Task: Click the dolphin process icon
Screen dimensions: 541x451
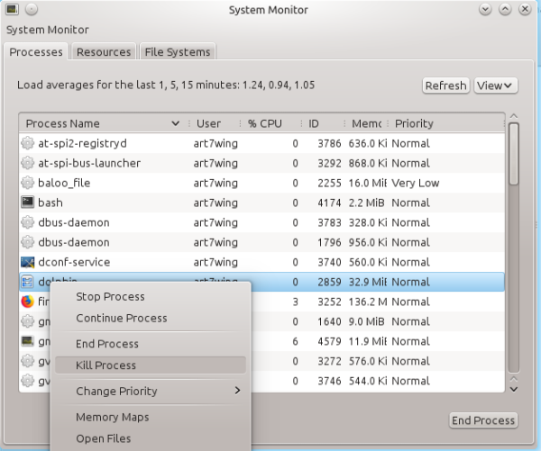Action: point(28,282)
